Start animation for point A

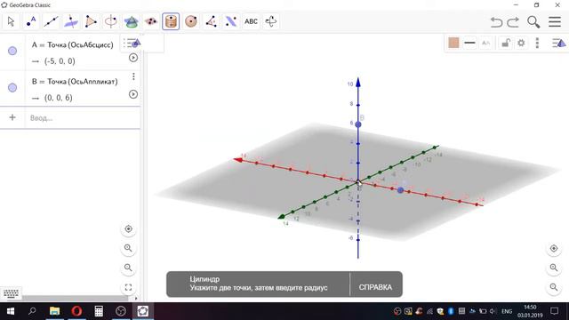pos(133,58)
